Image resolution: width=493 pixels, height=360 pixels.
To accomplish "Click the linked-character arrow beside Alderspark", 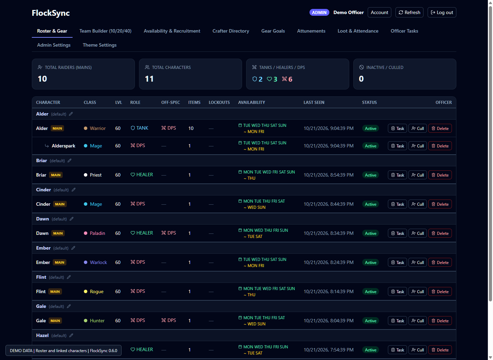I will pos(47,146).
